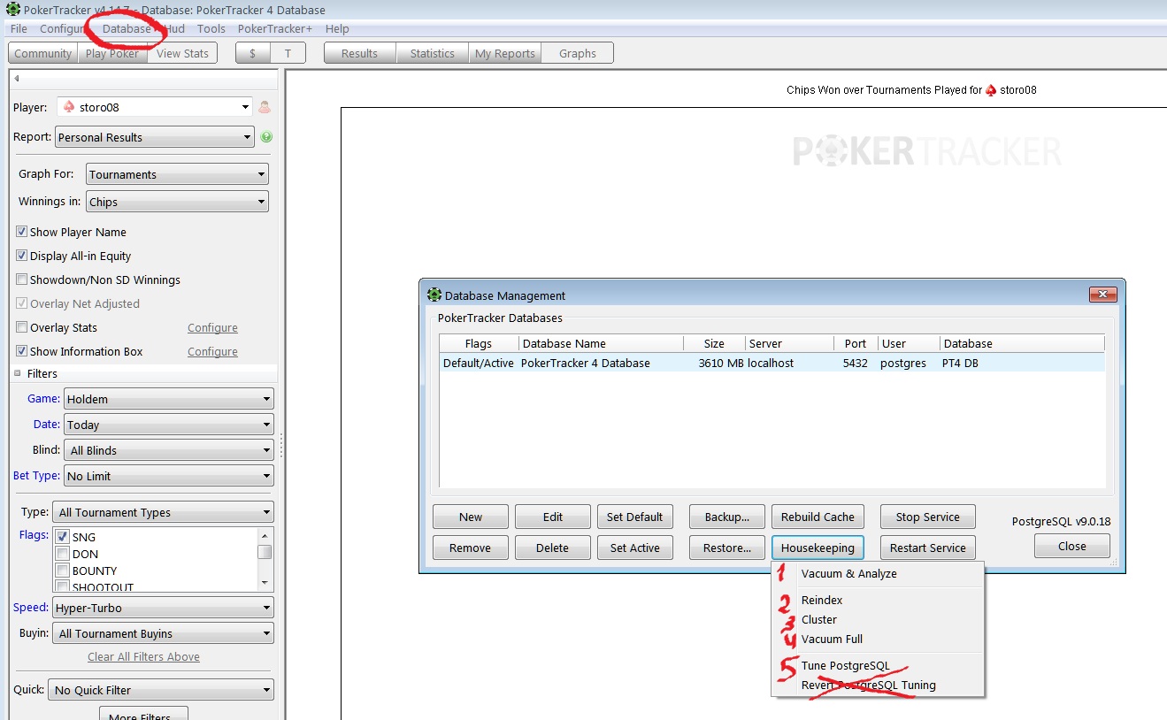
Task: Click Clear All Filters Above link
Action: (x=143, y=657)
